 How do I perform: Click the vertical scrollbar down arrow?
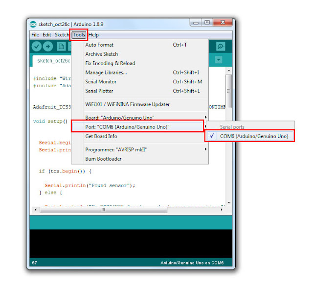click(x=229, y=203)
